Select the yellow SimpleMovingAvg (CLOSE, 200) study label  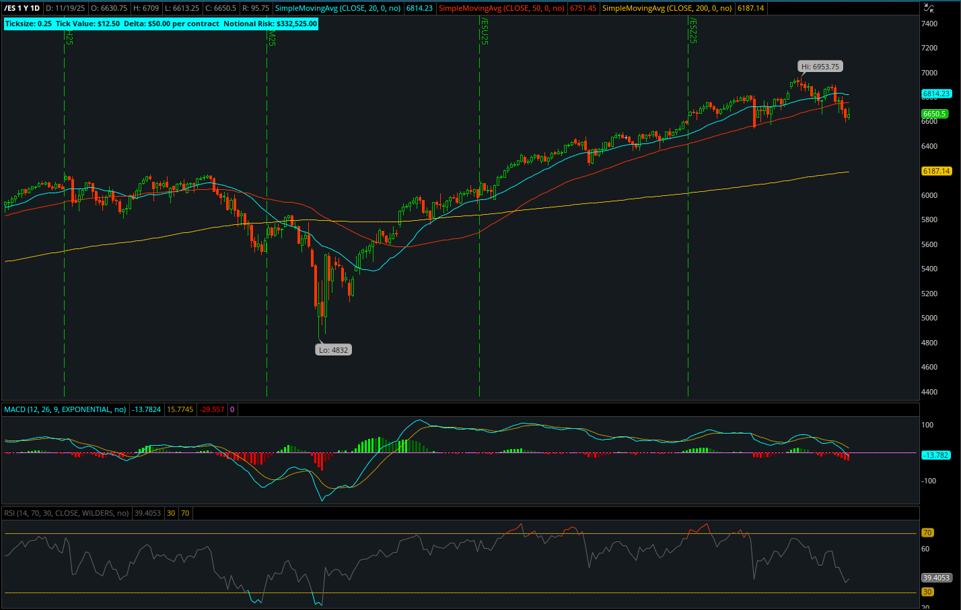666,9
